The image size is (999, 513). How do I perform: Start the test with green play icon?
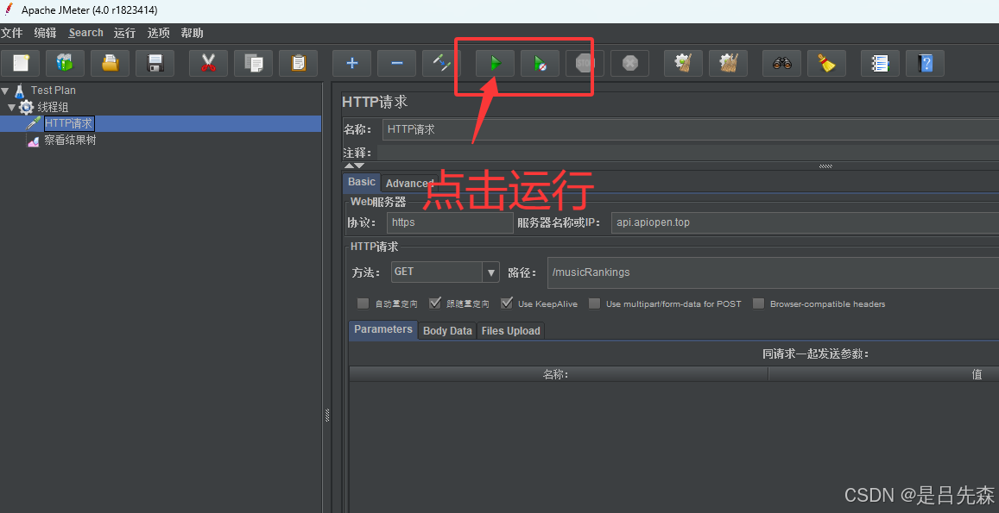pos(495,63)
